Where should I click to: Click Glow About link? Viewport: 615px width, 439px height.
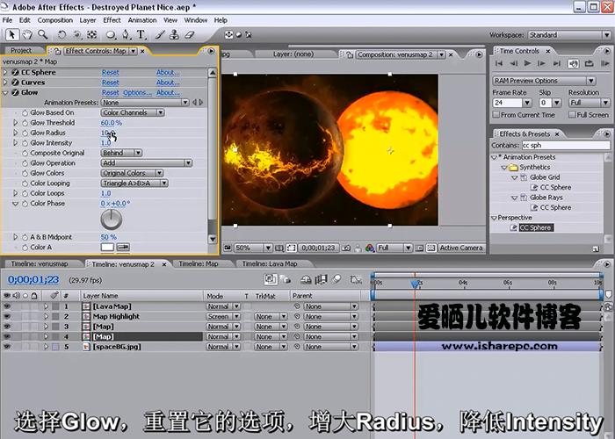pos(168,92)
